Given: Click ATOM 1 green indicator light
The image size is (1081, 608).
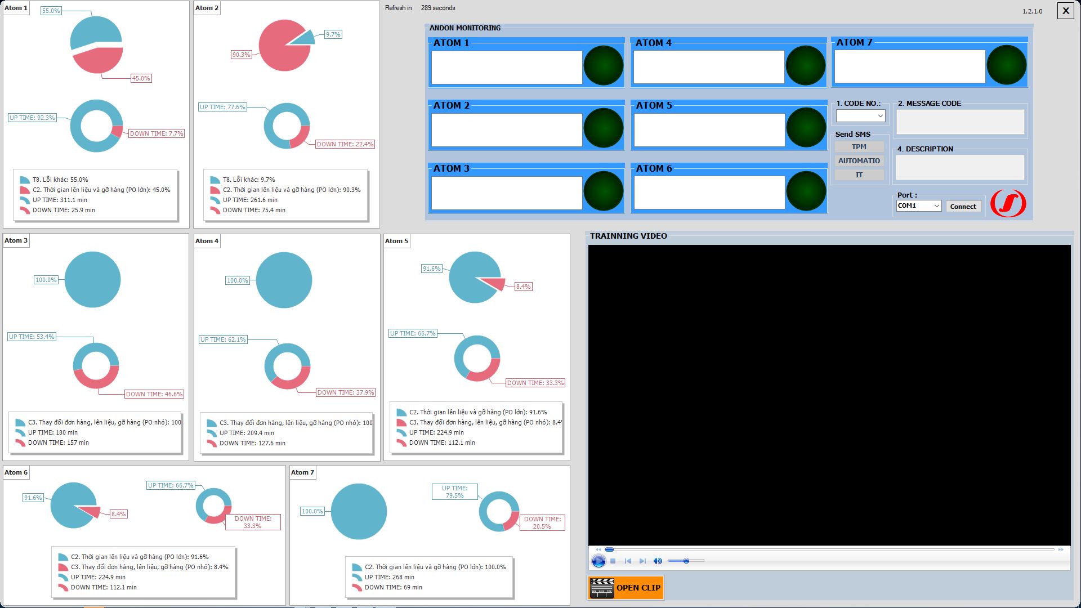Looking at the screenshot, I should click(603, 65).
